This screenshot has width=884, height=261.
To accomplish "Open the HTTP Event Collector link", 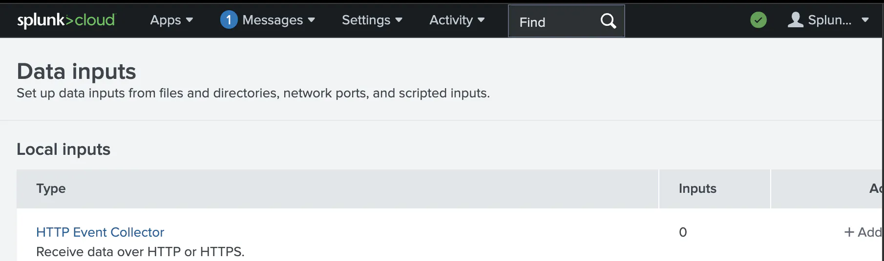I will point(100,232).
